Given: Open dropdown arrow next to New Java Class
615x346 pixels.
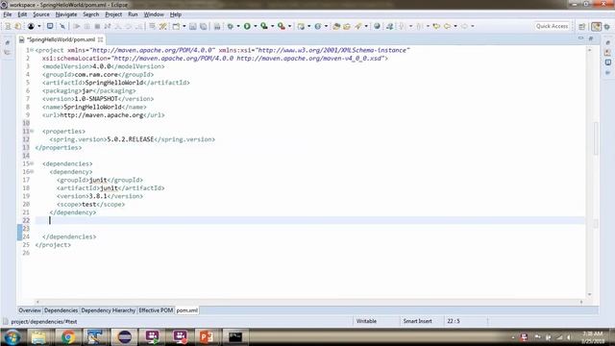Looking at the screenshot, I should point(326,26).
